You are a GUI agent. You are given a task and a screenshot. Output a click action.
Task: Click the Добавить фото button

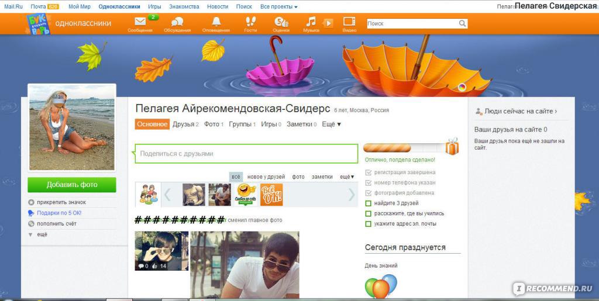(x=72, y=185)
